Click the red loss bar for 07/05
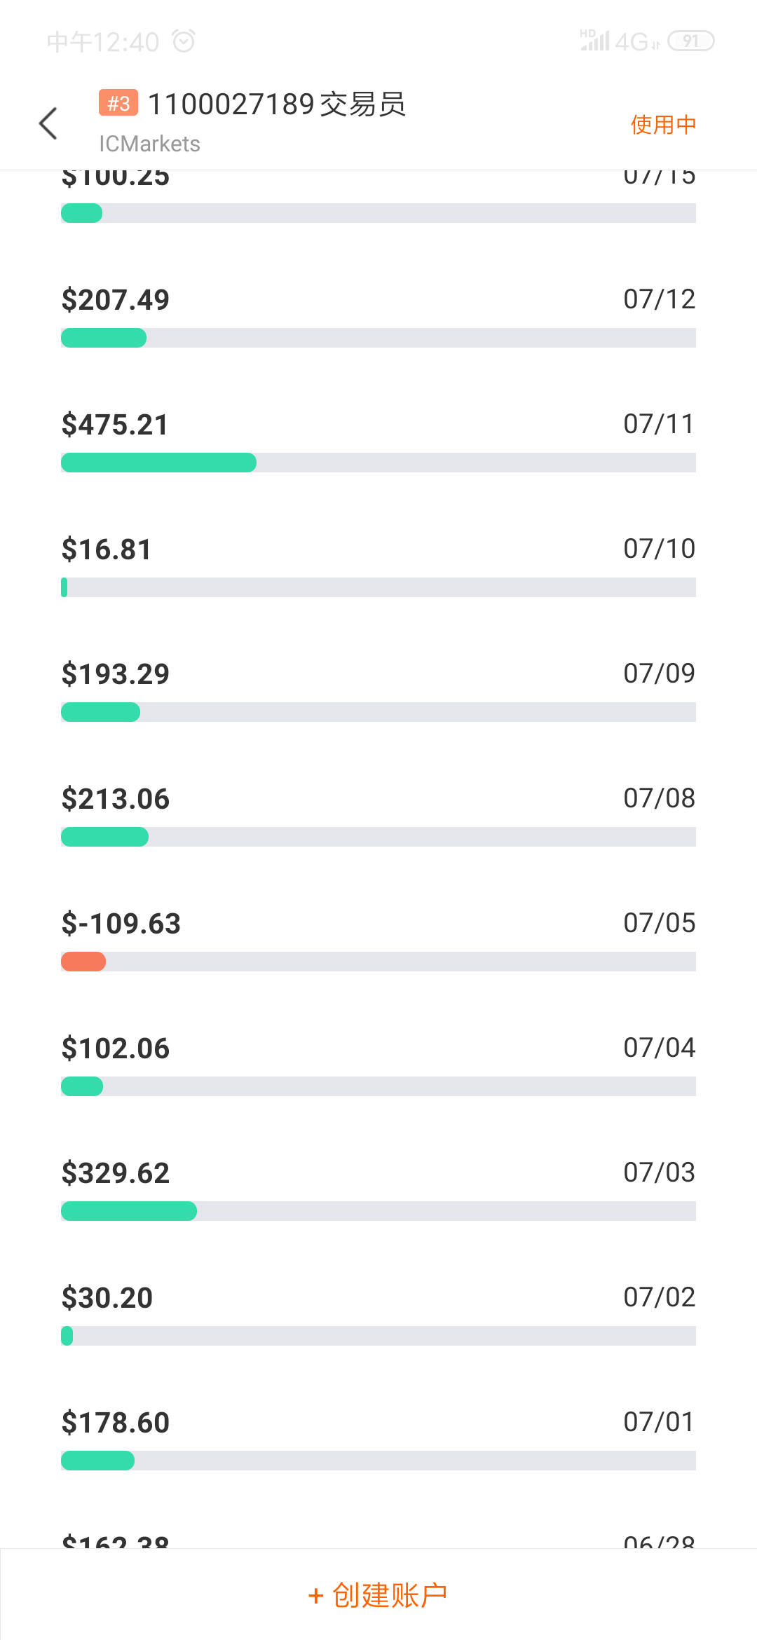The height and width of the screenshot is (1640, 757). click(83, 962)
